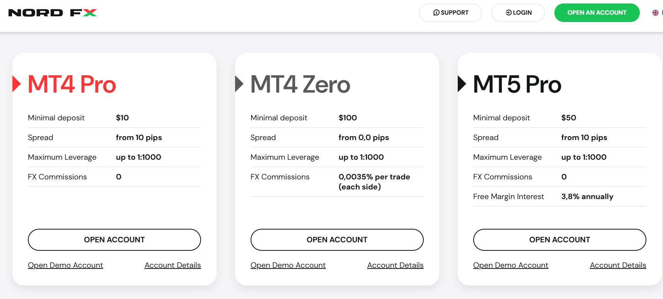The image size is (663, 299).
Task: Click "up to 1:1000" in MT4 Pro card
Action: click(138, 157)
